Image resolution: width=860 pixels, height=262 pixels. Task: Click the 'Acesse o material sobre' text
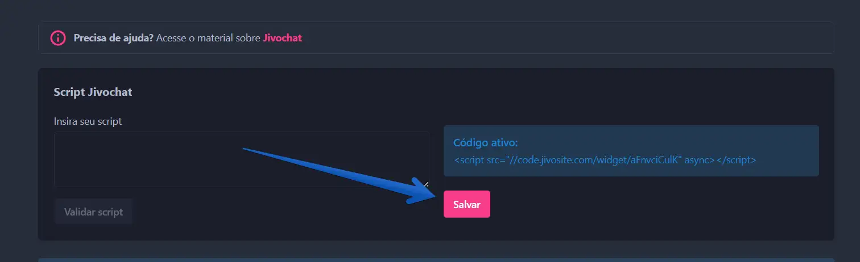[x=208, y=39]
